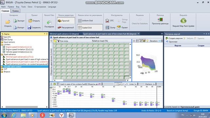
Task: Click the yellow highlight icon beside Pick Units
Action: [55, 41]
